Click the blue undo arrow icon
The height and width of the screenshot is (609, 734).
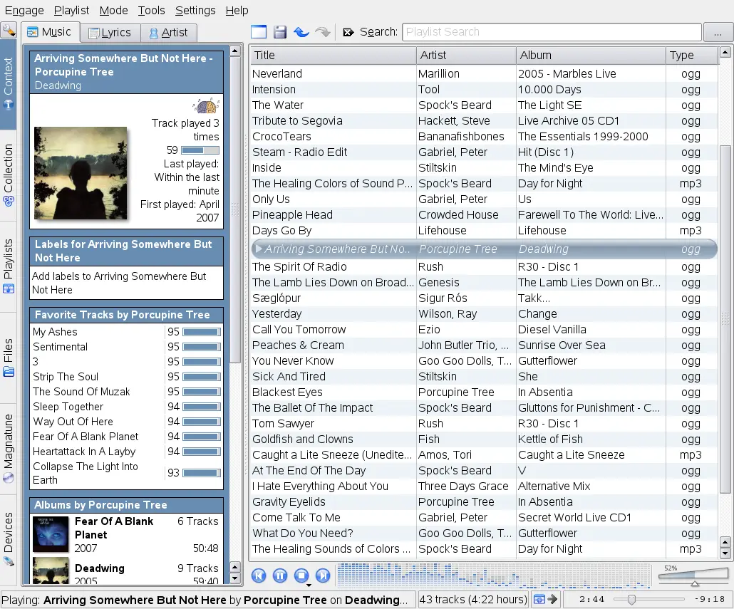click(301, 32)
